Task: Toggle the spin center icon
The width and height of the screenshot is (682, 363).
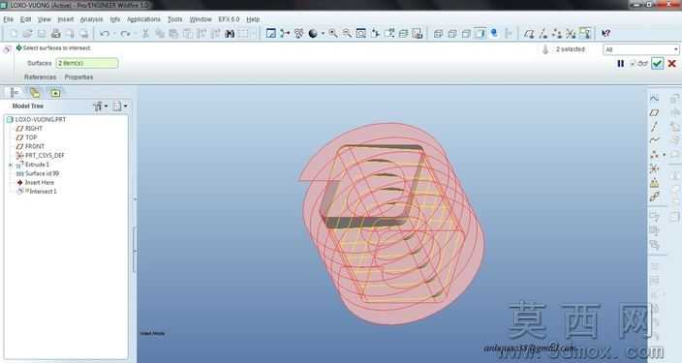Action: [285, 34]
